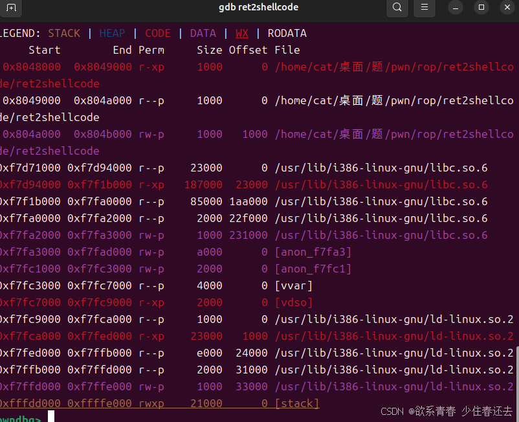Select the STACK legend label
The image size is (519, 422).
(x=64, y=33)
